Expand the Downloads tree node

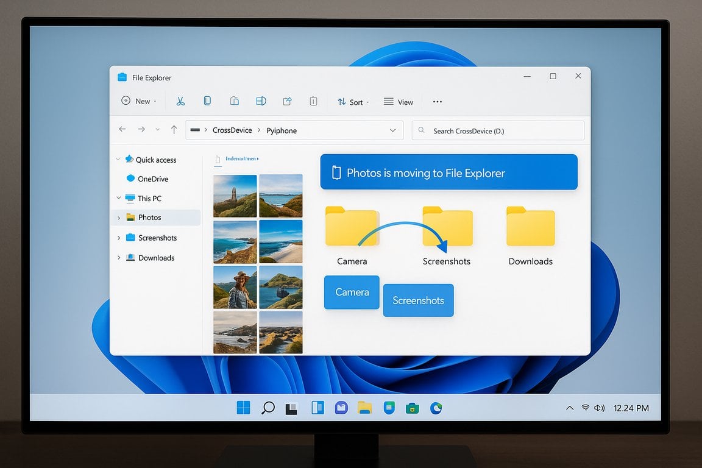point(119,258)
